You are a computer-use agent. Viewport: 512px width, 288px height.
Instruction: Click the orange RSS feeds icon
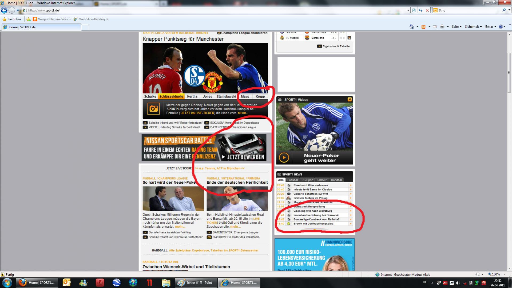click(x=423, y=27)
